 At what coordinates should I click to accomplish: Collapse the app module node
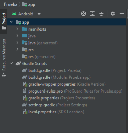click(x=11, y=22)
